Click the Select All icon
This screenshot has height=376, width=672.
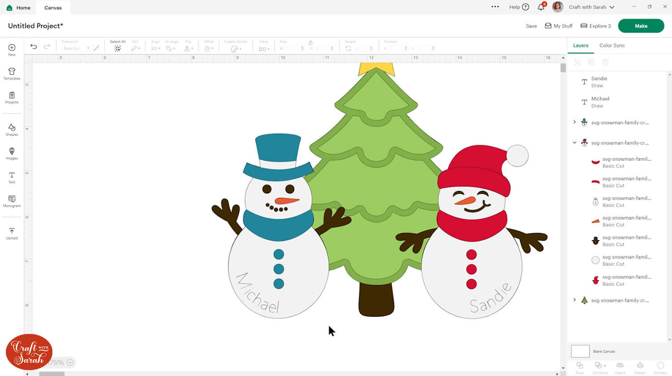tap(117, 48)
